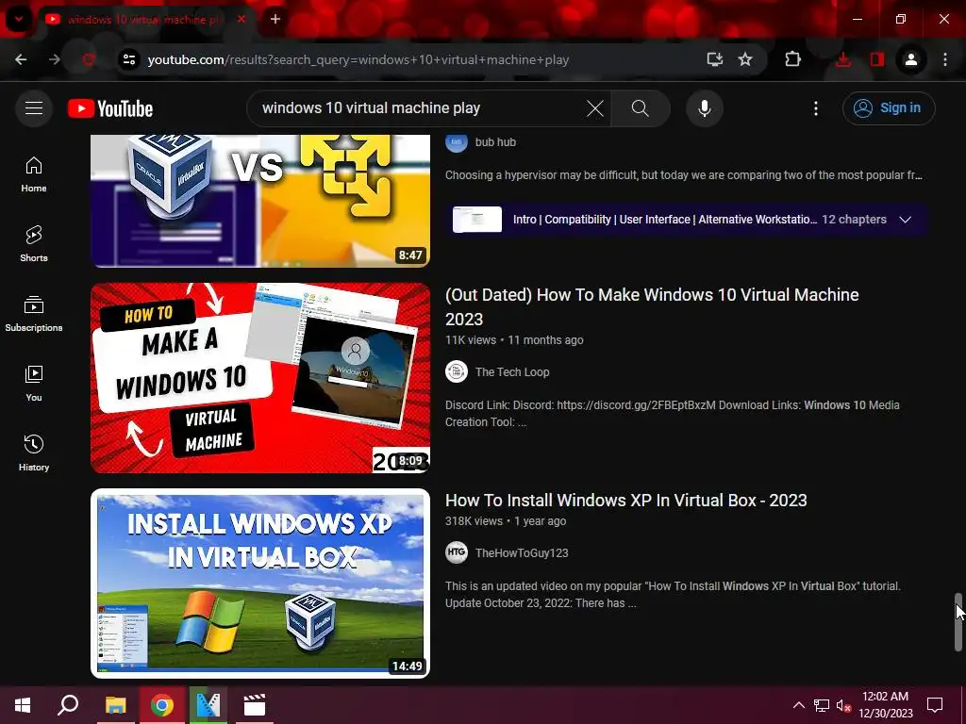Click bub hub channel avatar
Viewport: 966px width, 724px height.
point(457,143)
